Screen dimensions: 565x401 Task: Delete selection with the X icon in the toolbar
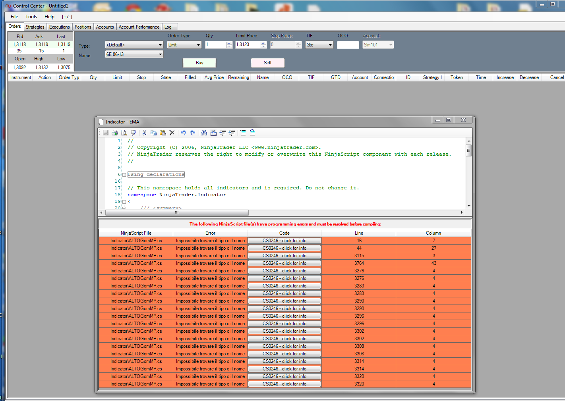[172, 133]
